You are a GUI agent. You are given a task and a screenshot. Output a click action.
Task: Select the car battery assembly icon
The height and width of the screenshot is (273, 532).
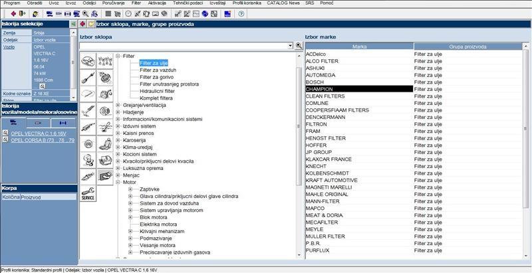click(x=105, y=161)
